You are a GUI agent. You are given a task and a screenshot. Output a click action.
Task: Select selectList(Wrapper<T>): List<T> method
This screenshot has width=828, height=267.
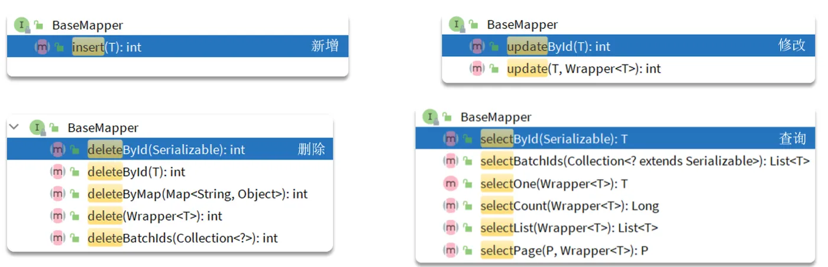pos(569,228)
